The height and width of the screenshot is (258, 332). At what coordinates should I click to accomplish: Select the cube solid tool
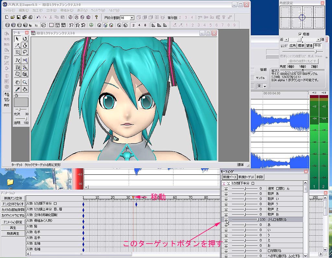[x=25, y=74]
